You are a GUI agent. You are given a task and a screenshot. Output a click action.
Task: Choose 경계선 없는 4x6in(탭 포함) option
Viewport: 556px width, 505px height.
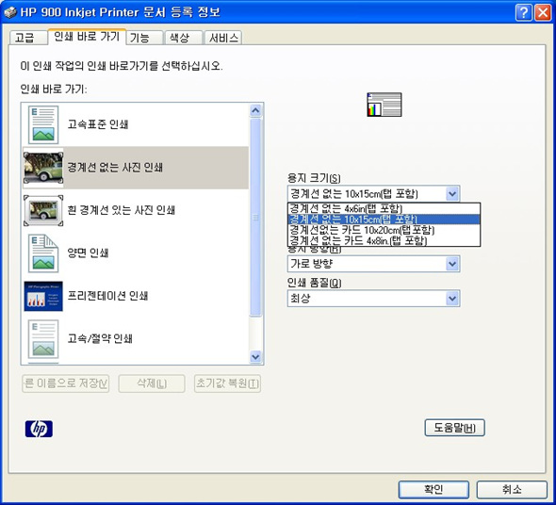[384, 208]
